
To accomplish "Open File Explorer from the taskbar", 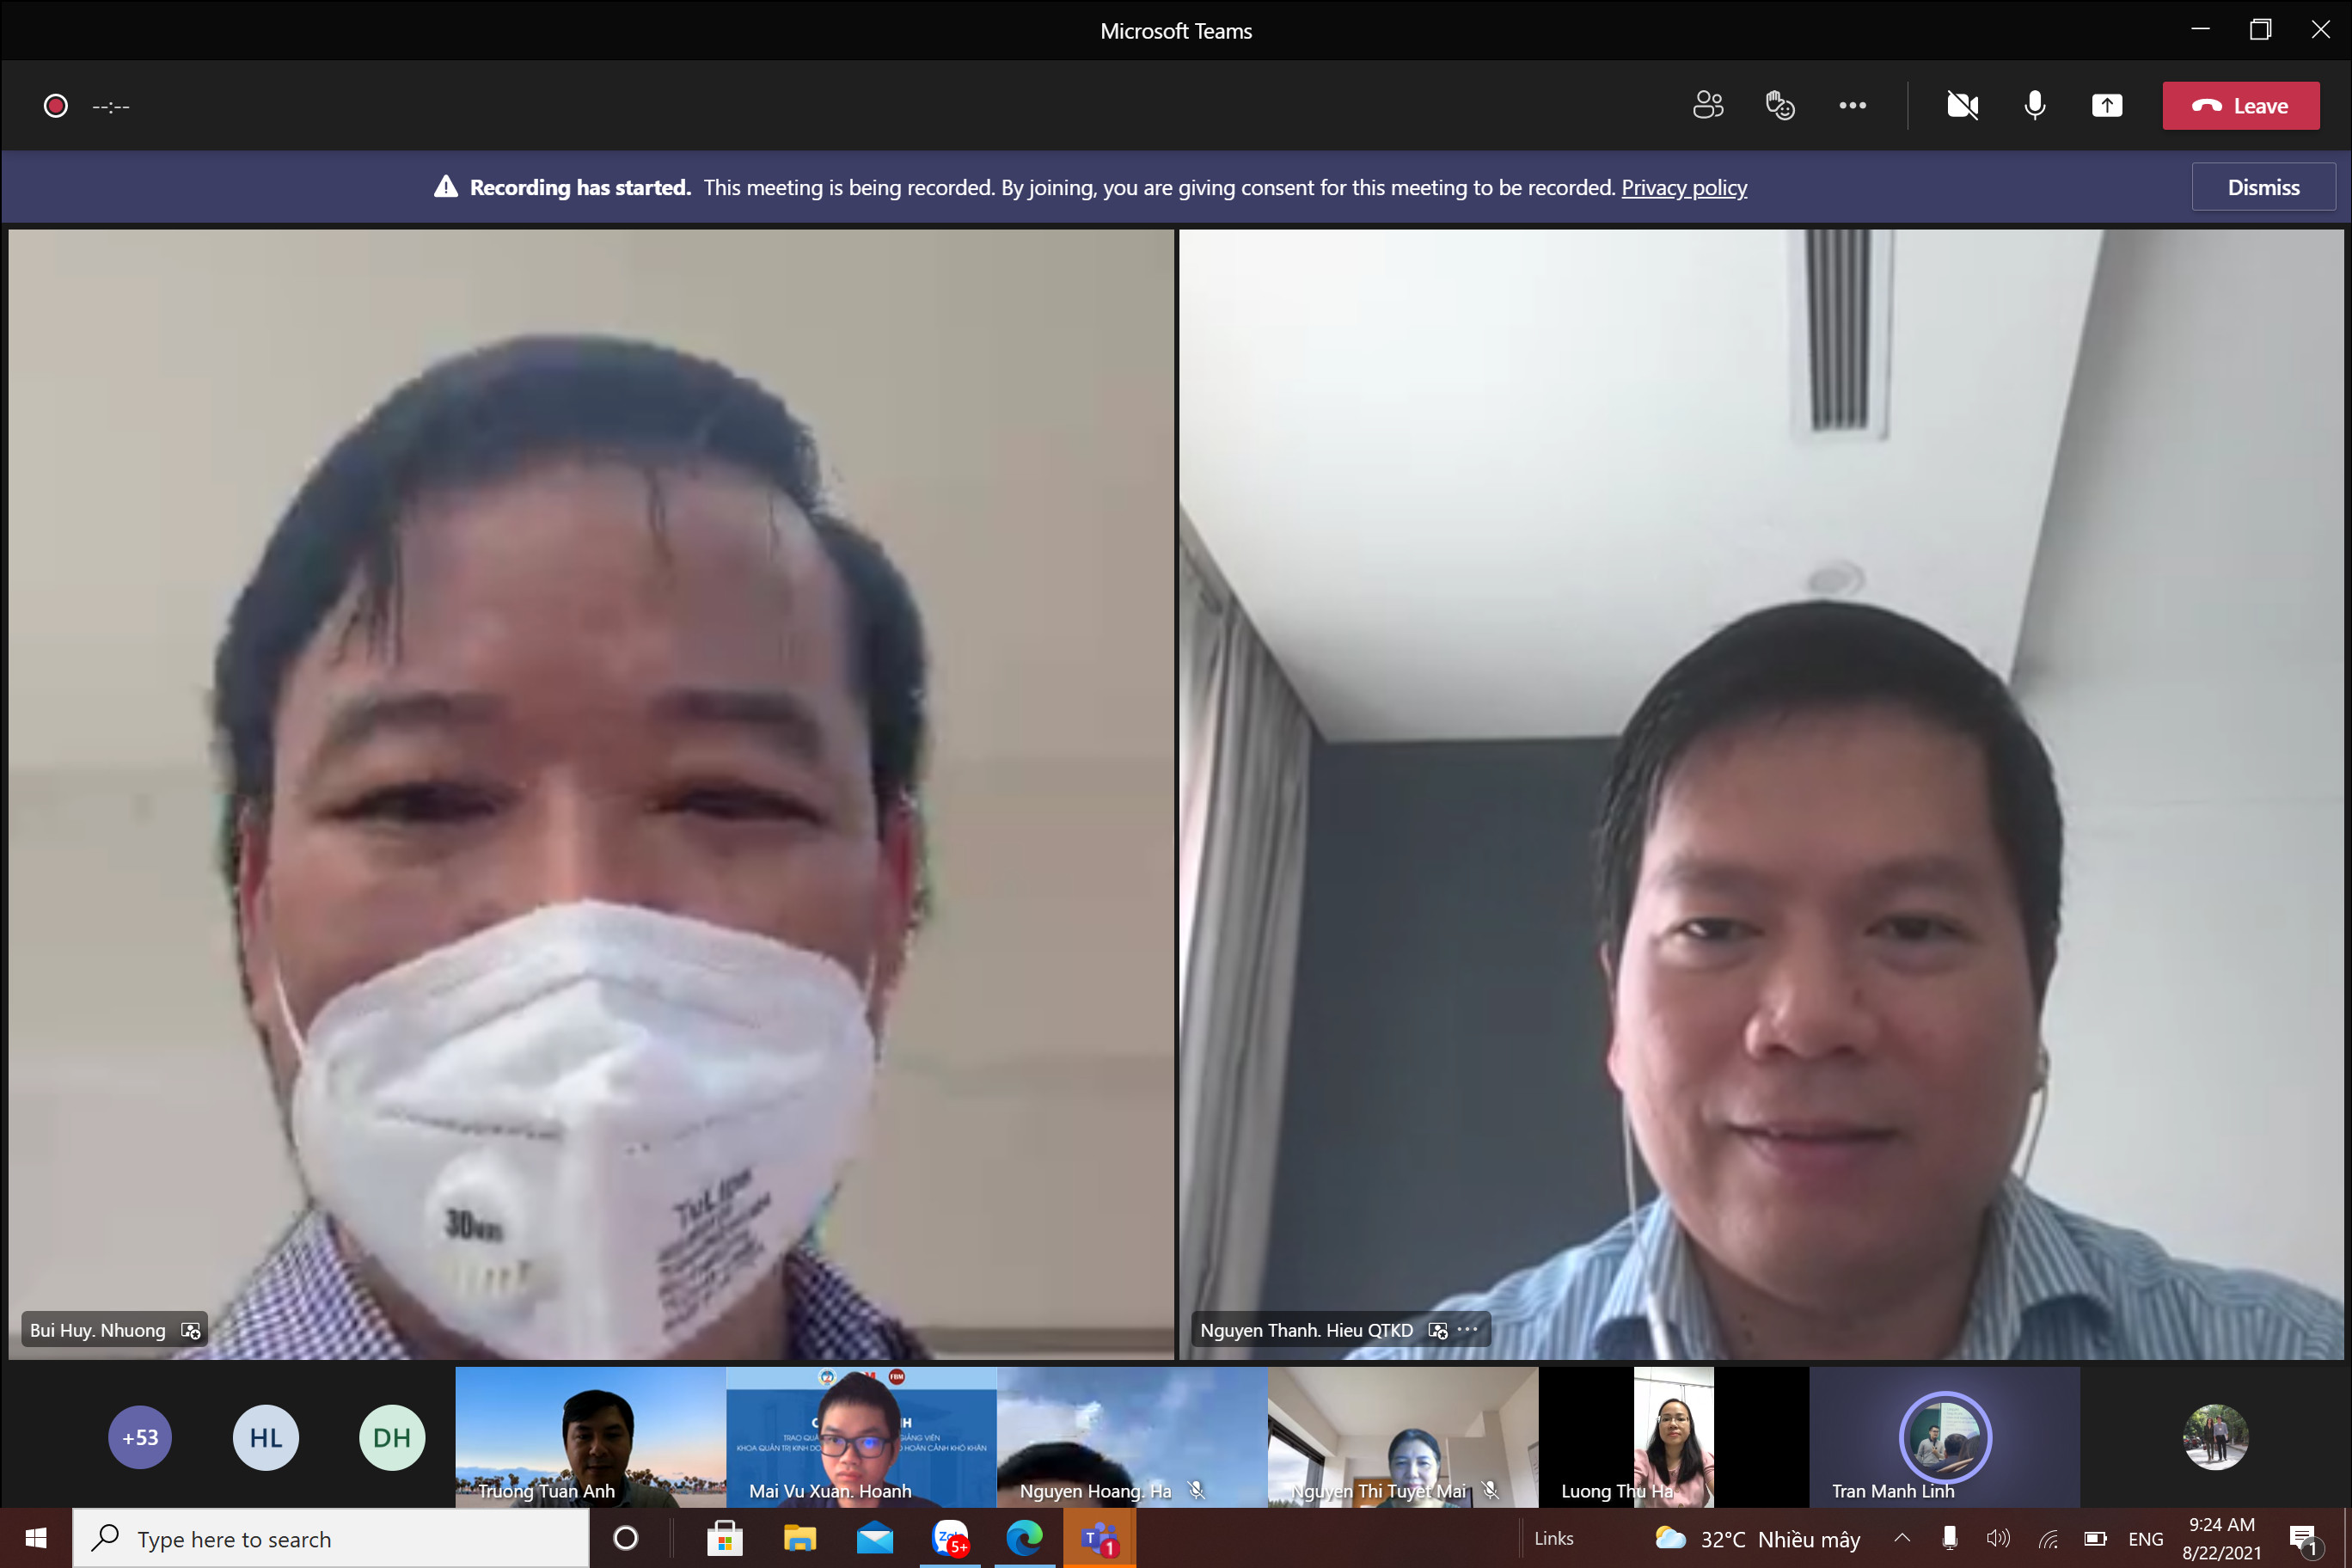I will tap(799, 1538).
